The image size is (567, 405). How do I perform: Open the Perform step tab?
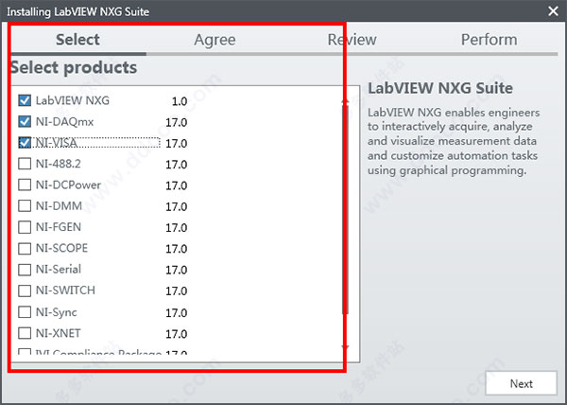point(489,40)
